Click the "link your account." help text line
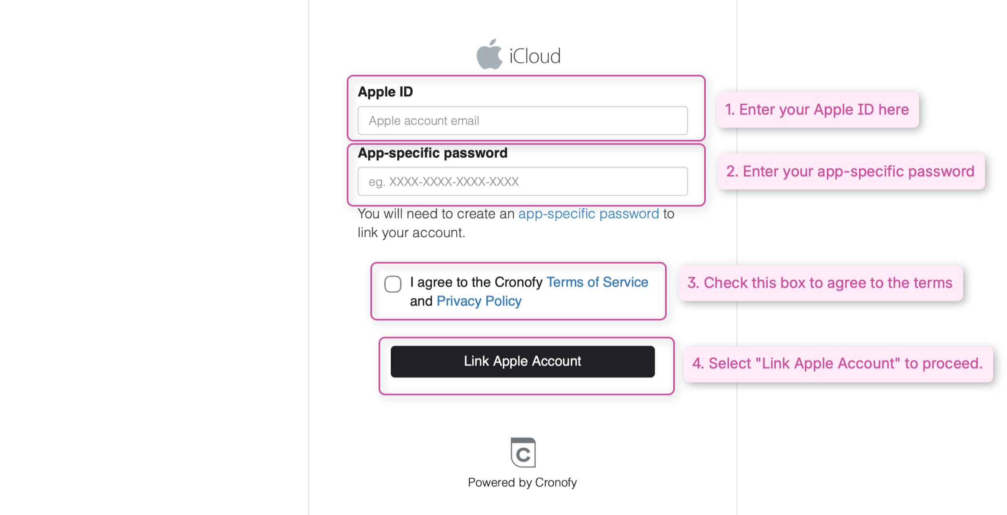 click(x=411, y=233)
